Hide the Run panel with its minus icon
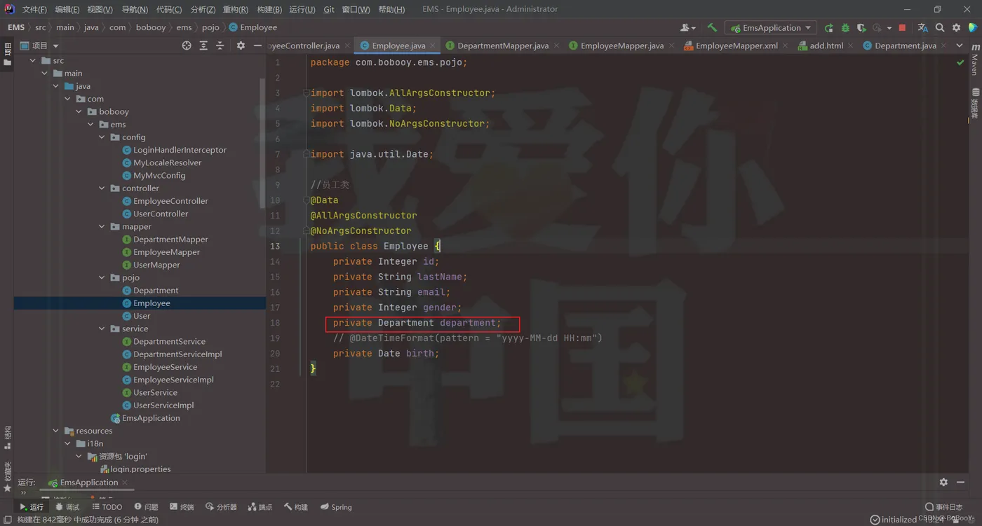 pos(961,482)
